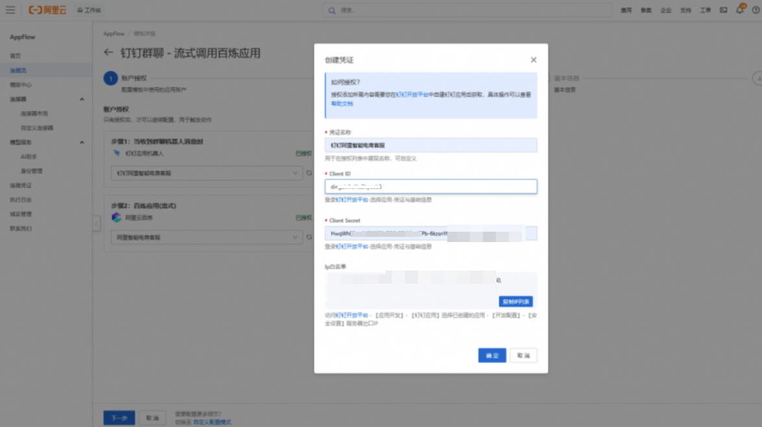Click the 复制IP列表 button
This screenshot has width=762, height=427.
pyautogui.click(x=515, y=302)
